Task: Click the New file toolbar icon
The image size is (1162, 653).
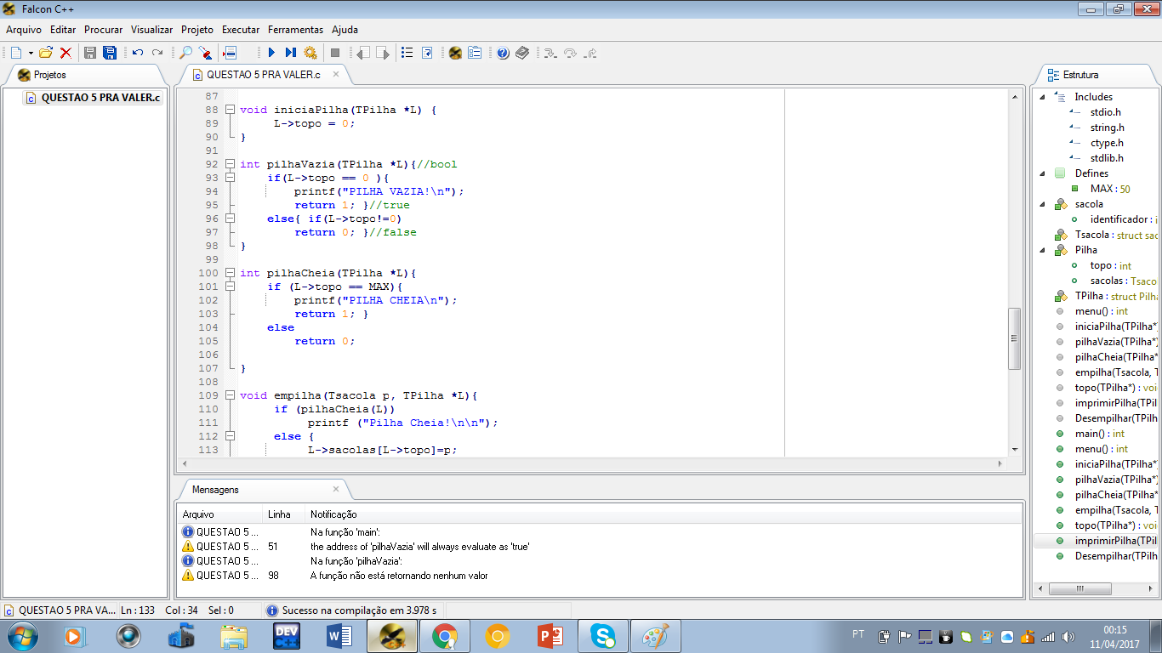Action: tap(16, 53)
